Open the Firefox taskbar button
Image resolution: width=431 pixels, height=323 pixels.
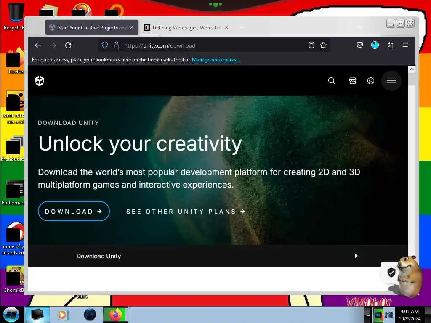[x=116, y=315]
